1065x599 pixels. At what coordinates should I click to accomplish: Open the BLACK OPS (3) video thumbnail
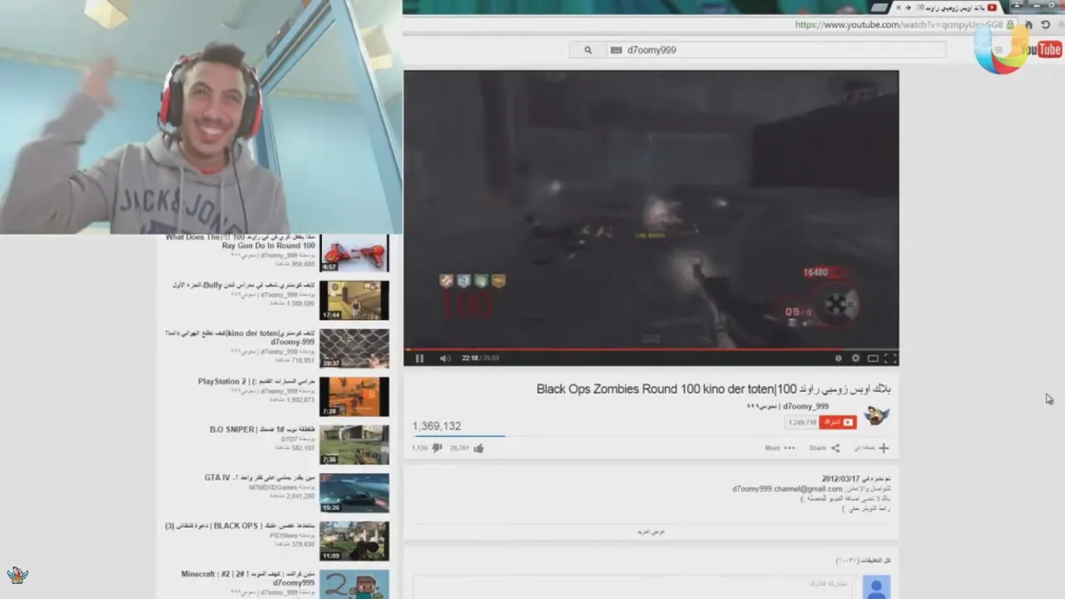tap(354, 542)
